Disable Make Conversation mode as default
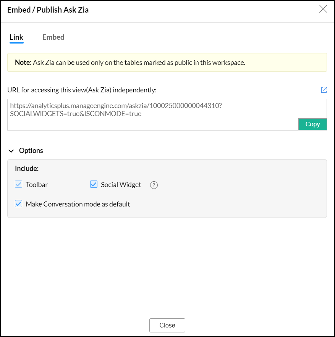The image size is (335, 337). [x=18, y=204]
